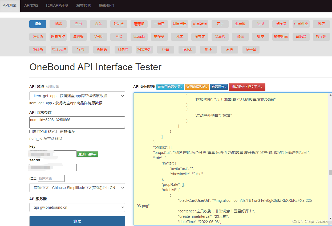Pick the Lazada platform button
This screenshot has height=226, width=332.
139,37
